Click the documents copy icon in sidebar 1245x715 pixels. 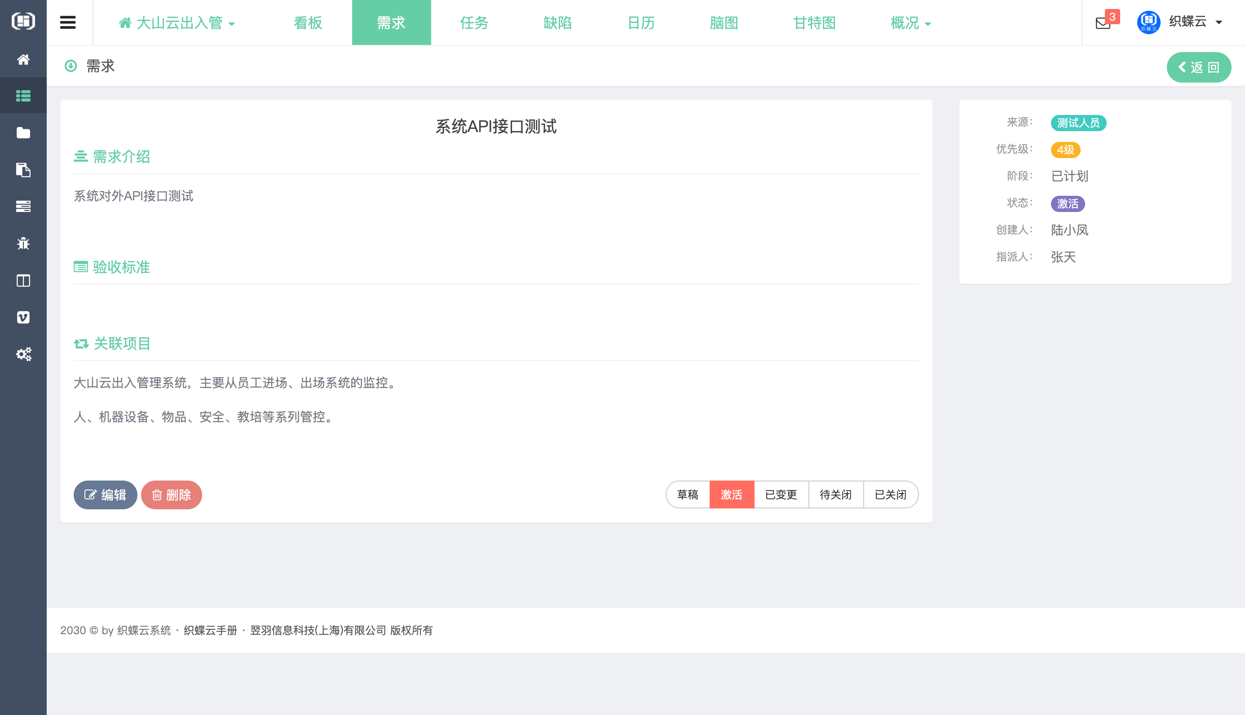23,170
